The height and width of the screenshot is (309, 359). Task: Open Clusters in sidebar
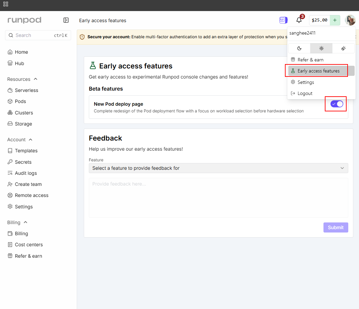(x=20, y=113)
